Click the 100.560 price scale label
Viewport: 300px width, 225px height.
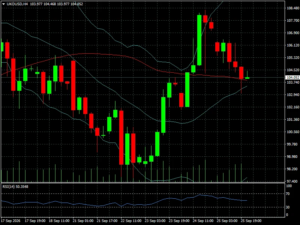coord(293,132)
